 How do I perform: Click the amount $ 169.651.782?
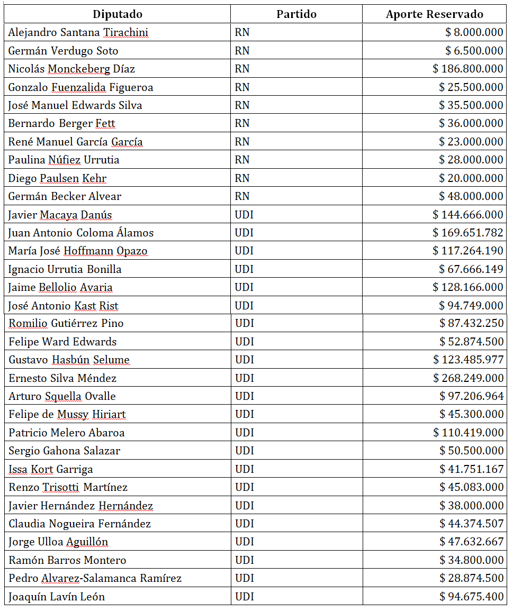467,233
